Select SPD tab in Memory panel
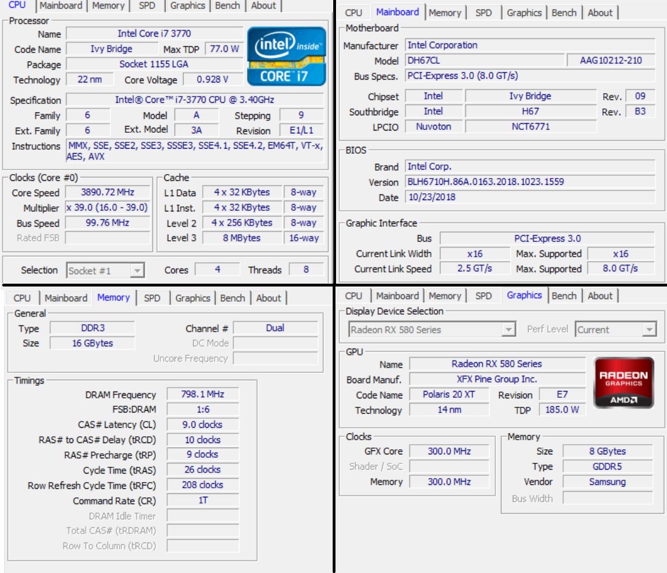The height and width of the screenshot is (573, 667). coord(152,298)
